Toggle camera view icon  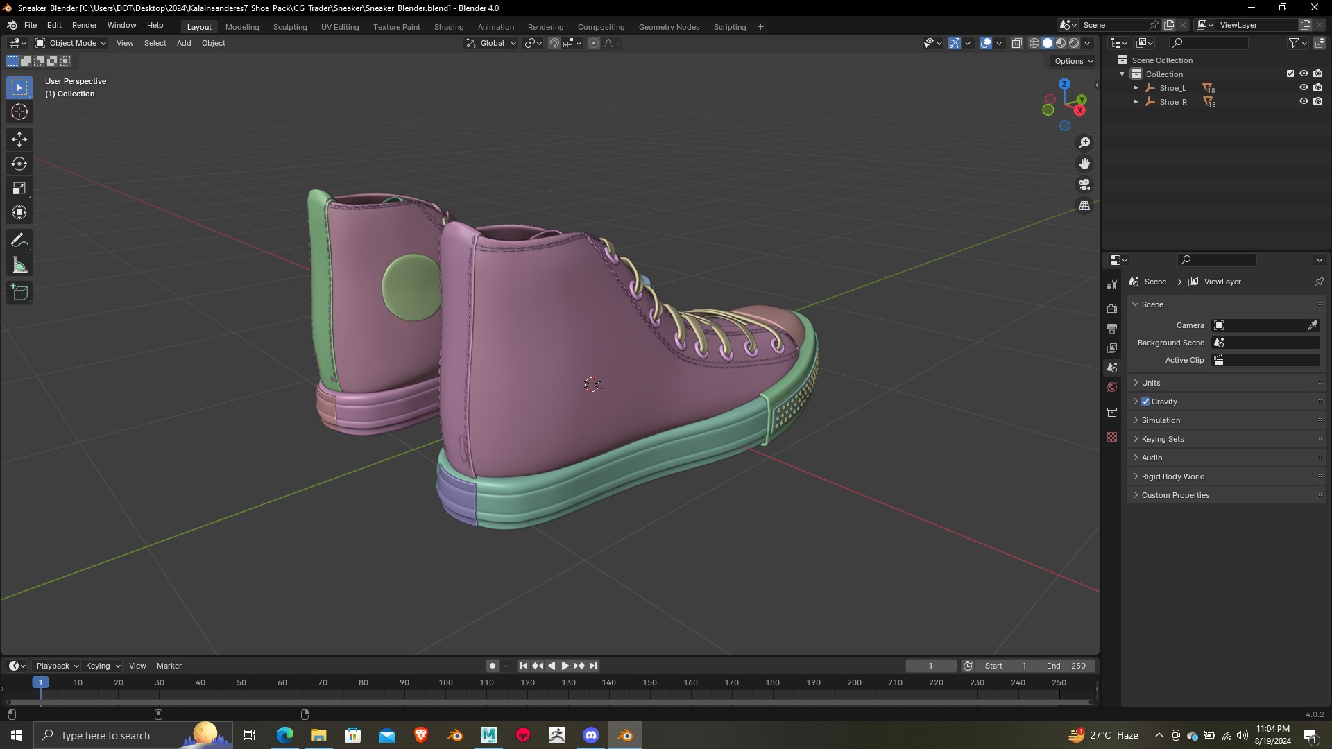tap(1084, 185)
